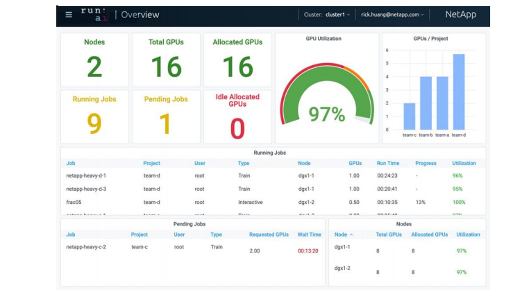Click the GPU Utilization panel title

(x=324, y=39)
